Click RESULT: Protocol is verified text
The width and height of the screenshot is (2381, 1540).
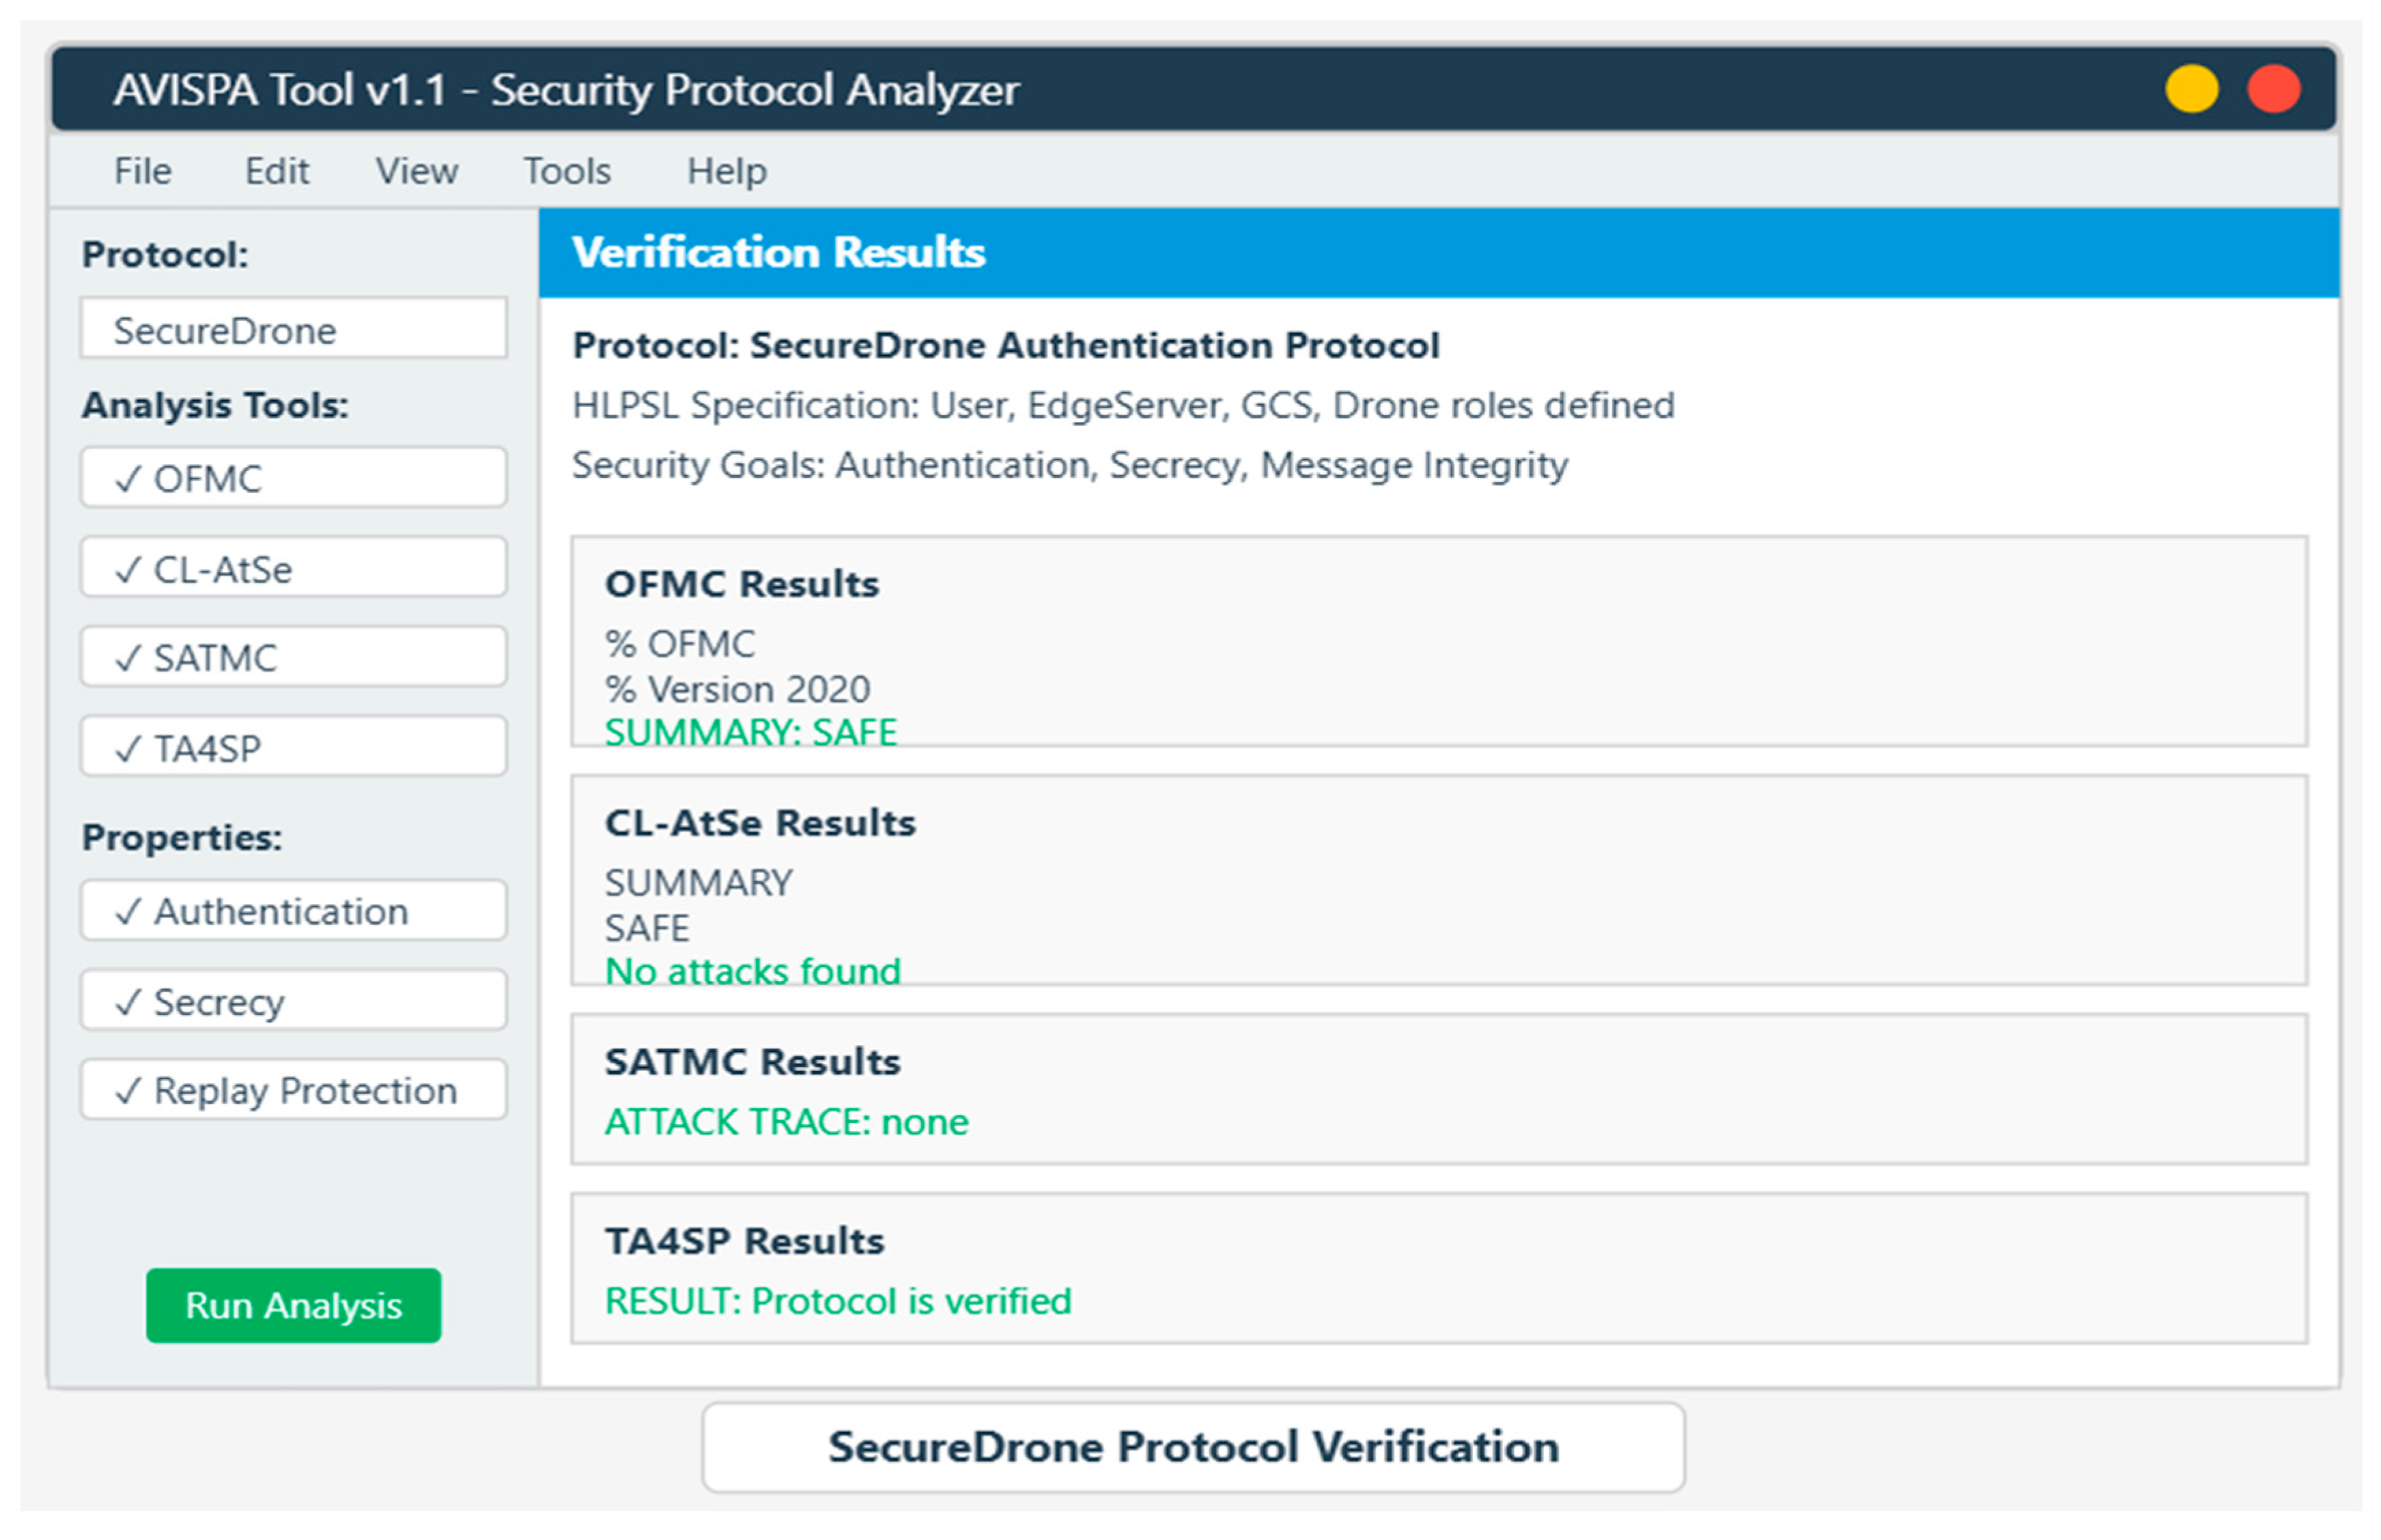837,1301
